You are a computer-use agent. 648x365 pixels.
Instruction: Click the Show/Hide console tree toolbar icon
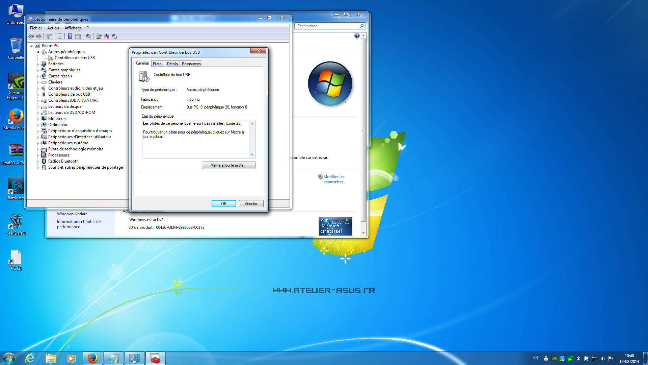pyautogui.click(x=49, y=36)
